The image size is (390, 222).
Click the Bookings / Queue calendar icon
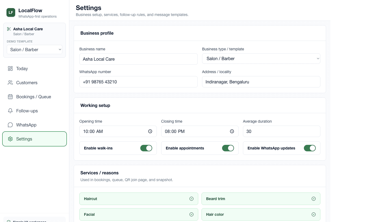tap(10, 97)
